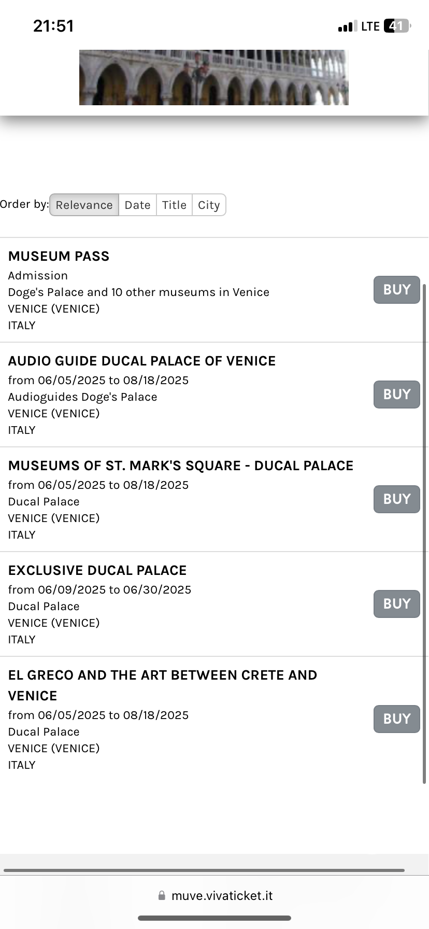This screenshot has width=429, height=929.
Task: Buy the Exclusive Ducal Palace ticket
Action: point(396,604)
